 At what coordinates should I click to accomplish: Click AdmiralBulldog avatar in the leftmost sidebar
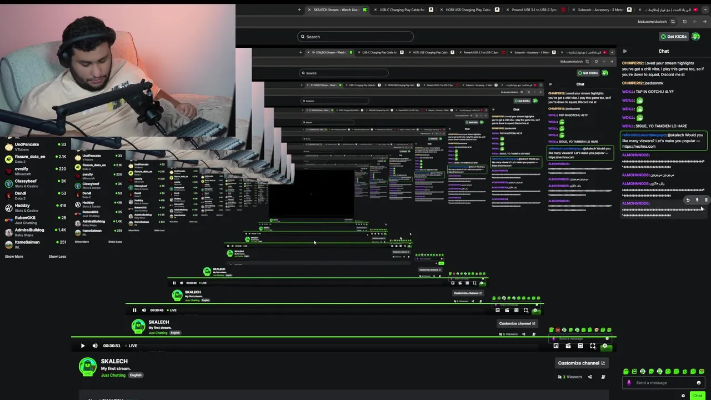(x=8, y=232)
